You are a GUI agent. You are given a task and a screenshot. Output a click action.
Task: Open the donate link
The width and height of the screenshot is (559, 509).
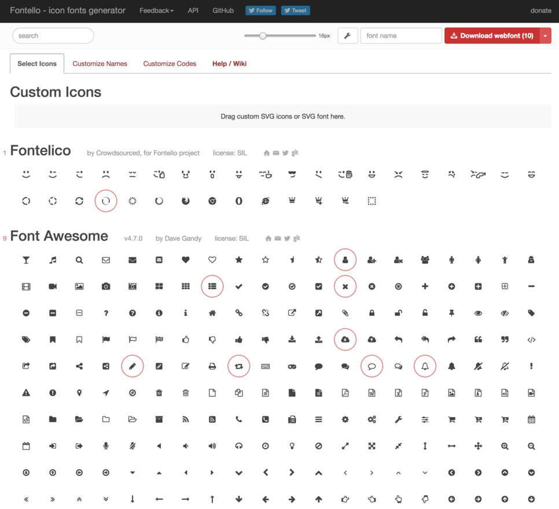[541, 10]
